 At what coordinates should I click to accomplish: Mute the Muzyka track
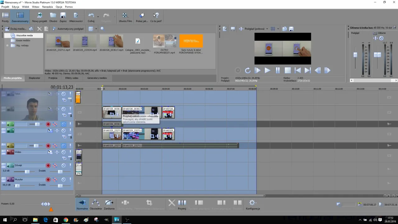click(63, 180)
